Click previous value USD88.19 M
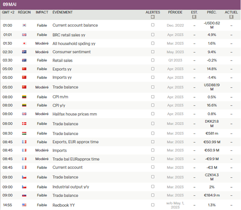Screen dimensions: 241x210 212,87
